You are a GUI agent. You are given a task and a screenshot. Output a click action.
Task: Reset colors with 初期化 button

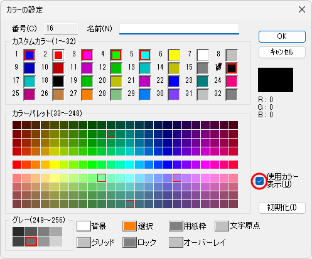pyautogui.click(x=282, y=208)
